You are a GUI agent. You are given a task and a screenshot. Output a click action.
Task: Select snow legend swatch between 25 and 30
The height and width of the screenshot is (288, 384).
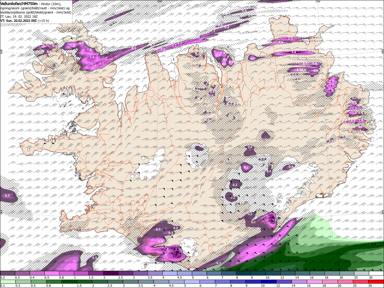click(x=361, y=273)
